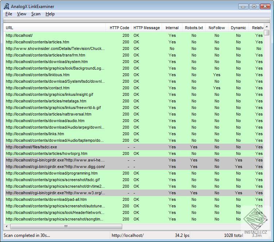
Task: Sort by HTTP Message column header
Action: pyautogui.click(x=146, y=28)
